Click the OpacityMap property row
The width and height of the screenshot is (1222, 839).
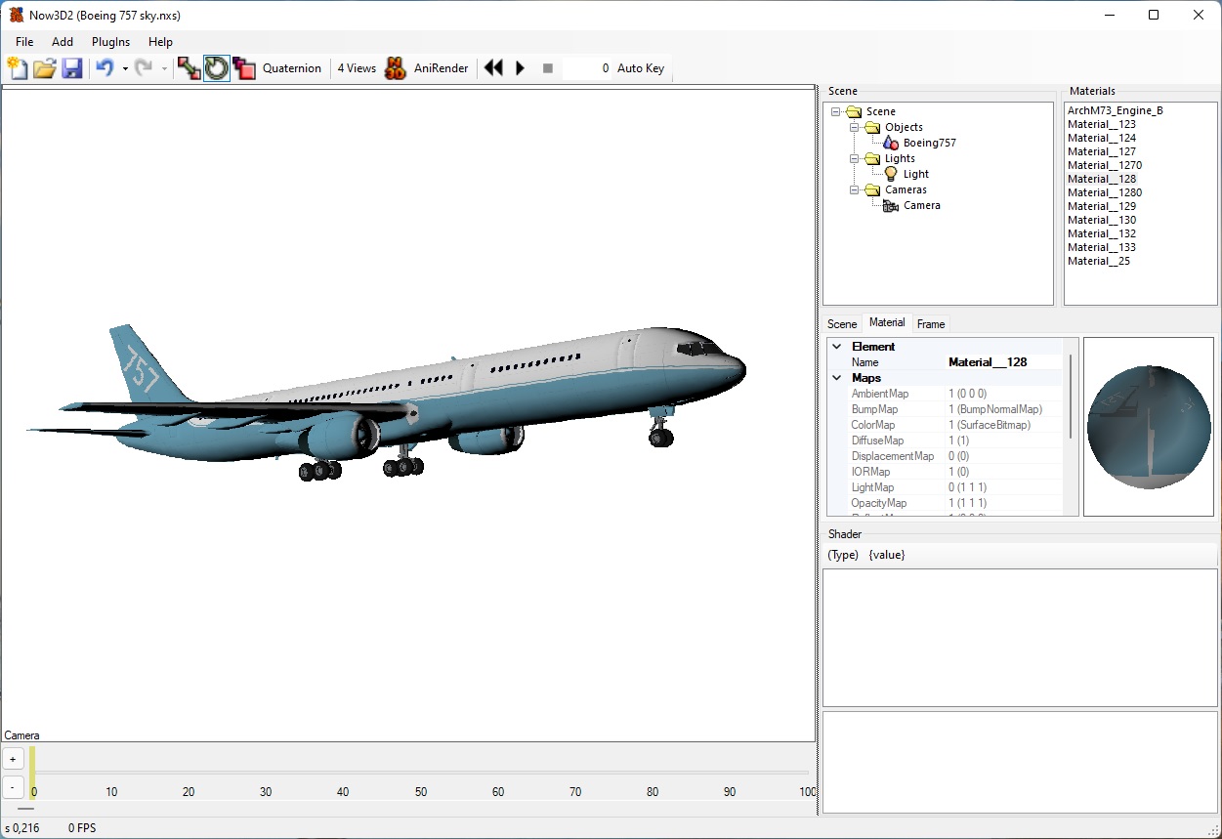(955, 503)
